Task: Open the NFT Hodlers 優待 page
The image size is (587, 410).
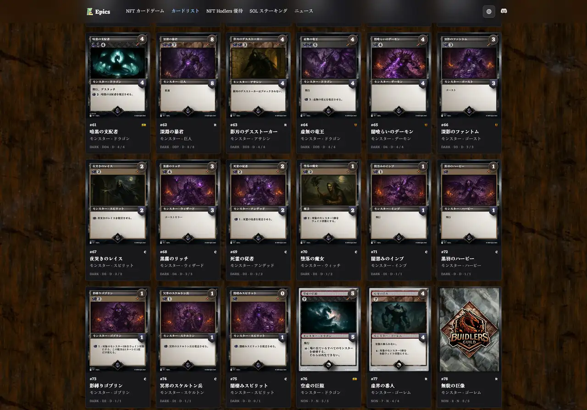Action: coord(224,11)
